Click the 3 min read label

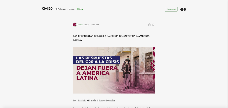click(95, 25)
